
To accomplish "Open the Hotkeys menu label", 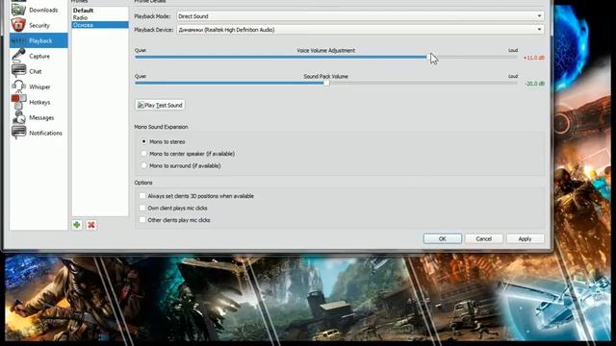I will (x=39, y=102).
